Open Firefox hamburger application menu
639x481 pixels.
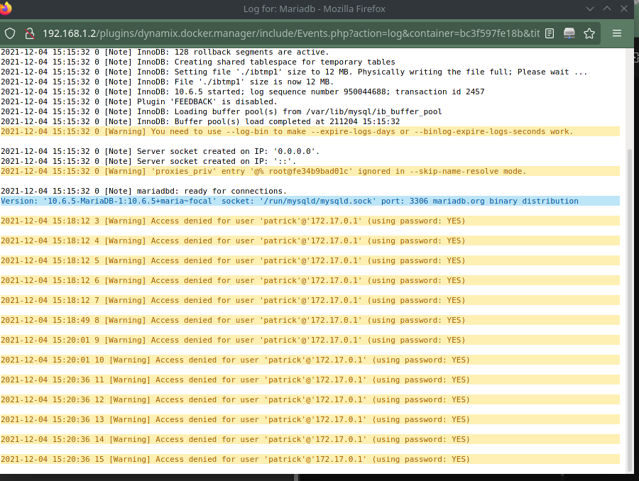point(617,33)
